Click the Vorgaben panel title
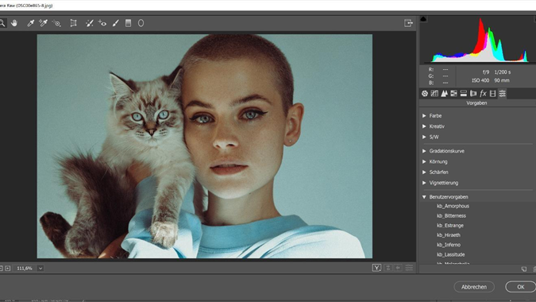536x302 pixels. coord(476,103)
